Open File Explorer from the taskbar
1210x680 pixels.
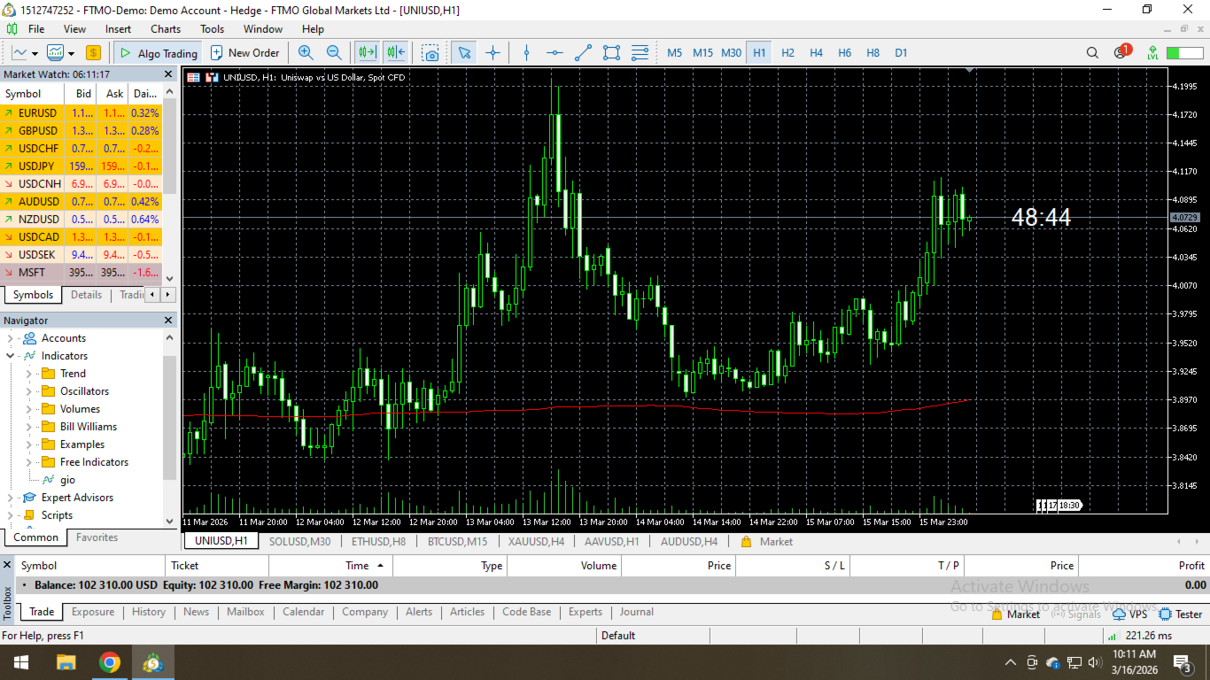pyautogui.click(x=66, y=662)
